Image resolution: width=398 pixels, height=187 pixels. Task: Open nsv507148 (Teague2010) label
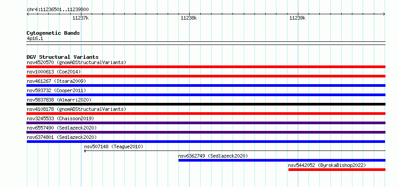tap(114, 146)
